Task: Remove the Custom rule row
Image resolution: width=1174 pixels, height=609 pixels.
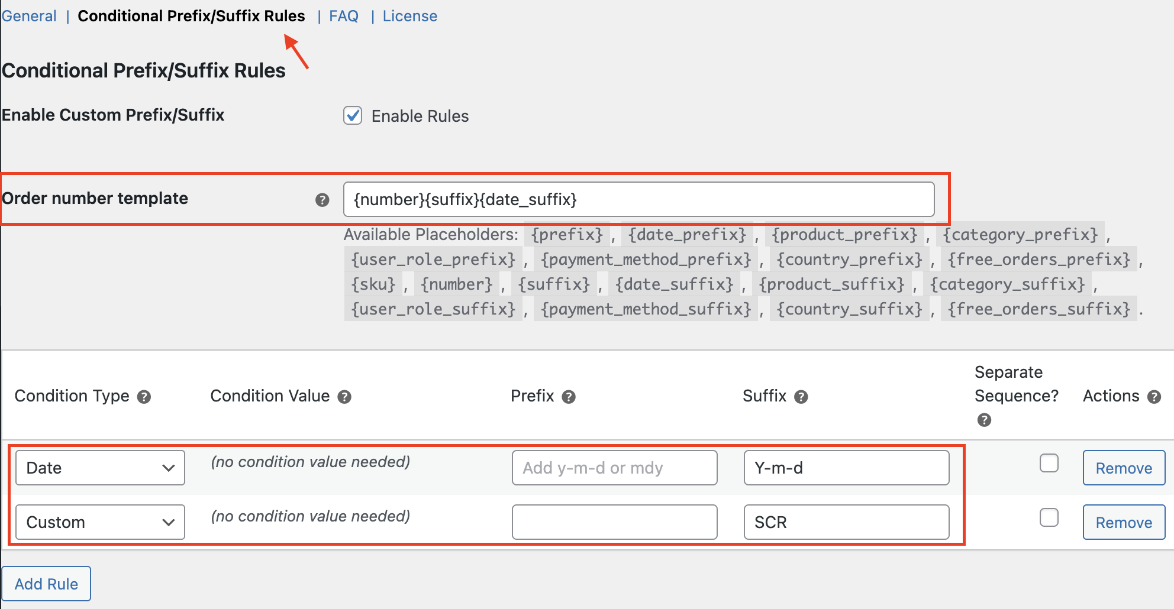Action: coord(1123,522)
